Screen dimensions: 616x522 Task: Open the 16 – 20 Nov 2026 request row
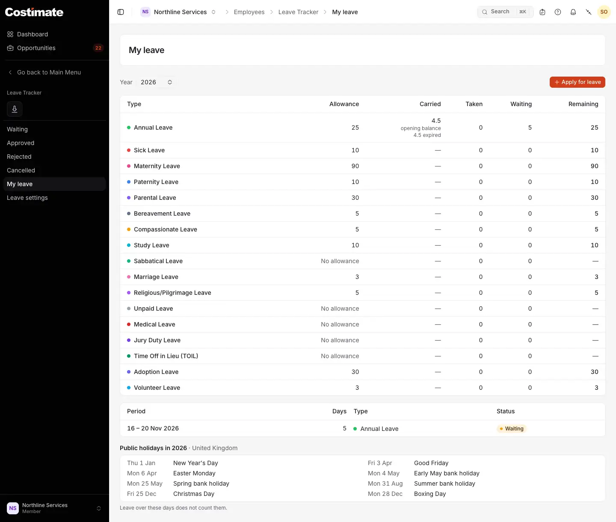pos(363,428)
